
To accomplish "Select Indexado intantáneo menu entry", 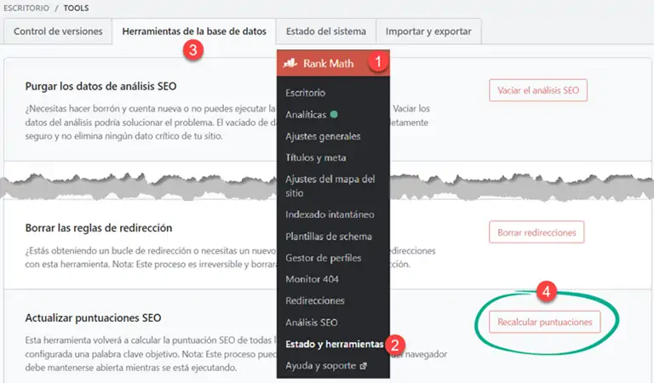I will pos(330,214).
